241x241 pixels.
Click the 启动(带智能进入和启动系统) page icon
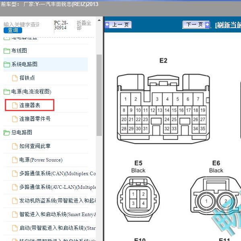(15, 228)
